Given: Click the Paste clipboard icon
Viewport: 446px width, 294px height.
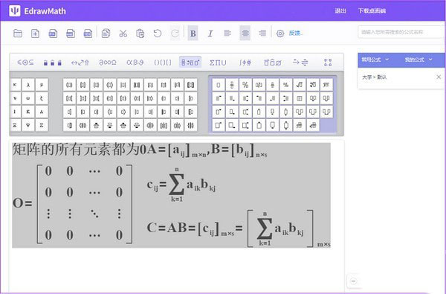Looking at the screenshot, I should pyautogui.click(x=140, y=33).
